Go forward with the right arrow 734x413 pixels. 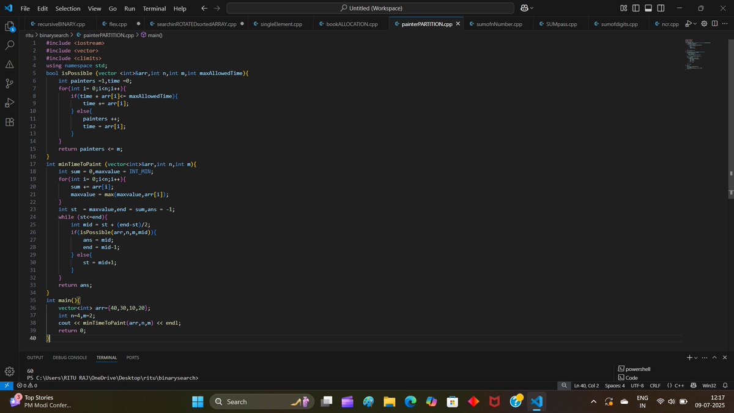[x=217, y=9]
